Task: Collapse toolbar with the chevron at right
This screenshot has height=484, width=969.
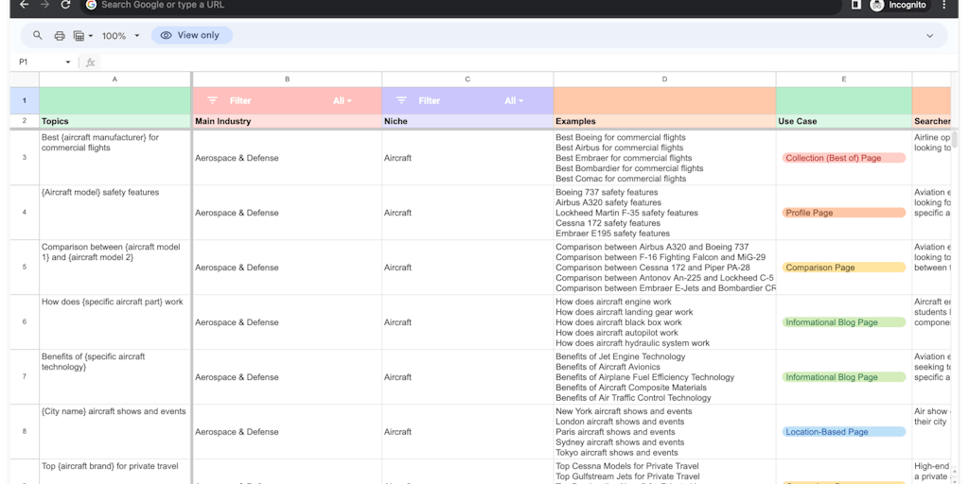Action: tap(929, 36)
